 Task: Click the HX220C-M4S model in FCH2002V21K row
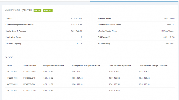pyautogui.click(x=12, y=78)
